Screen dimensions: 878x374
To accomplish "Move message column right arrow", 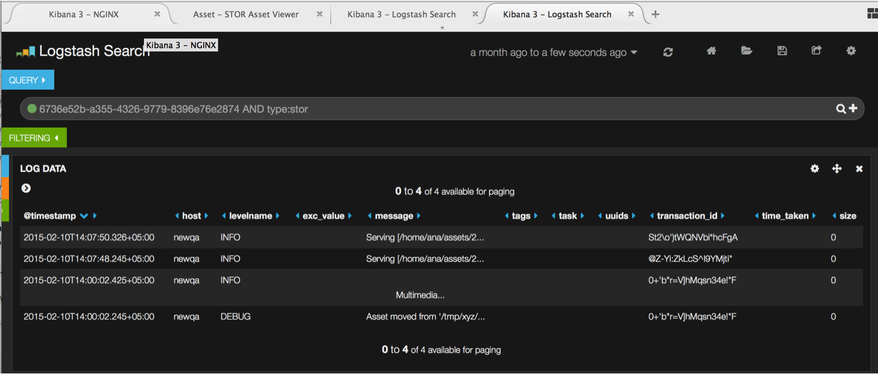I will click(x=419, y=216).
